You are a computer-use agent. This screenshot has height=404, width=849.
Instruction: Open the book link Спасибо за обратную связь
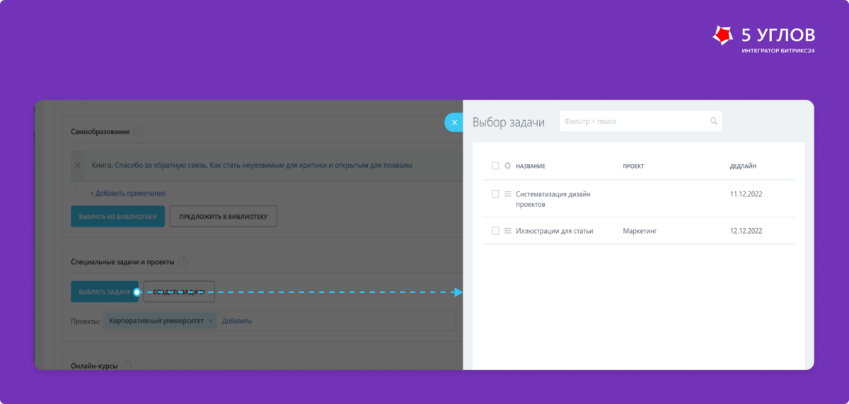click(x=264, y=165)
